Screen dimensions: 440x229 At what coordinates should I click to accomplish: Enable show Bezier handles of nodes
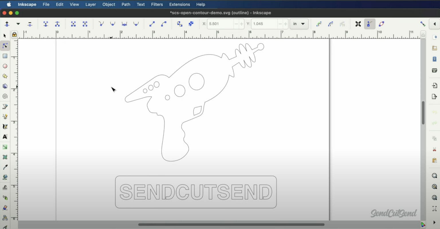(370, 24)
